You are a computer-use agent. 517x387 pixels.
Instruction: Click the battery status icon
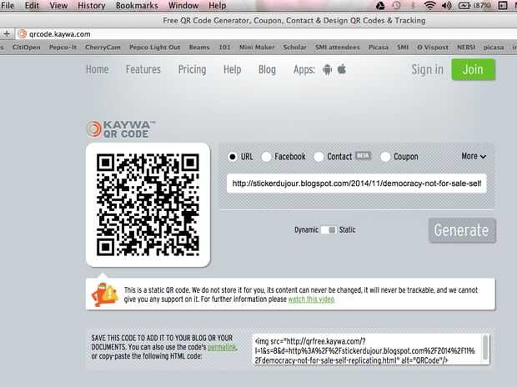(464, 5)
